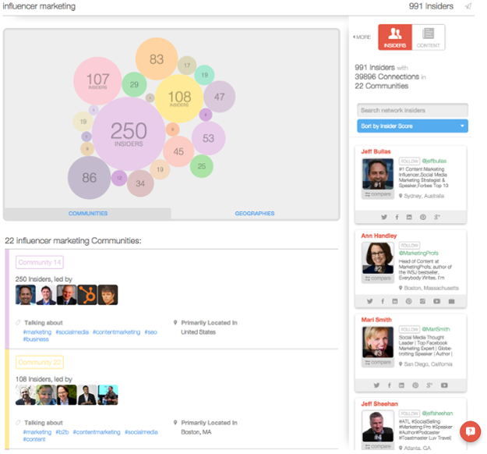Click the paper plane share icon

pos(468,6)
